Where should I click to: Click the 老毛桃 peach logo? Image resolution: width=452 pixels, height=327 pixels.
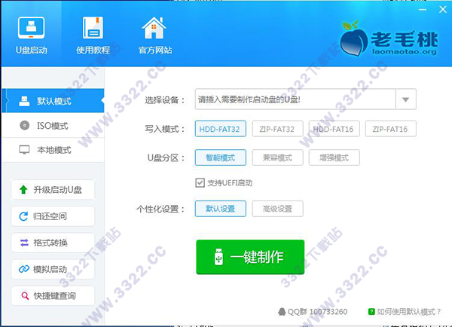354,38
